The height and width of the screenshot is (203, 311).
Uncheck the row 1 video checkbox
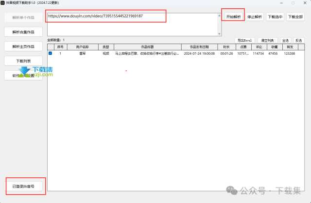[x=51, y=53]
